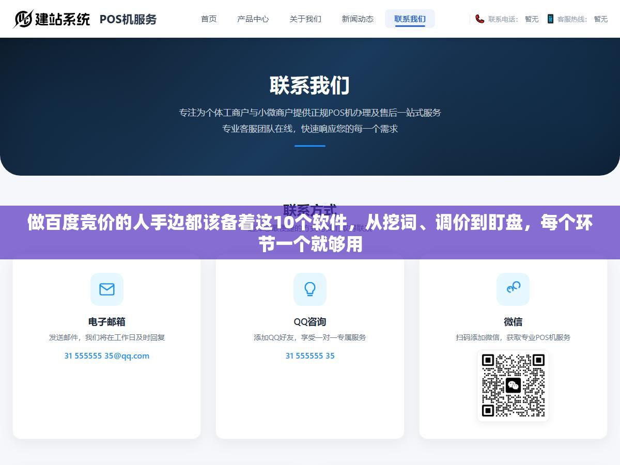The image size is (620, 465).
Task: Click the 联系我们 banner heading
Action: coord(310,85)
